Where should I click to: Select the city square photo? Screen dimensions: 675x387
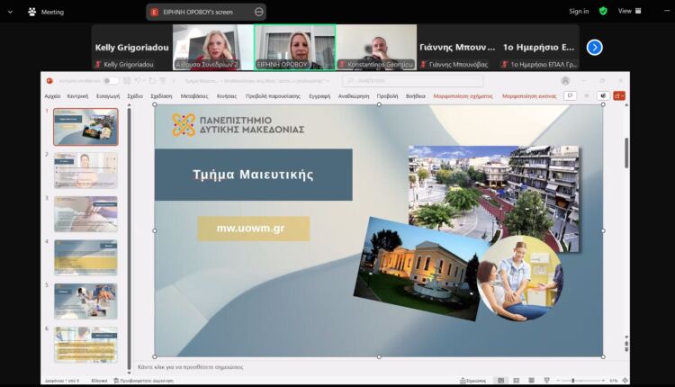(x=493, y=198)
